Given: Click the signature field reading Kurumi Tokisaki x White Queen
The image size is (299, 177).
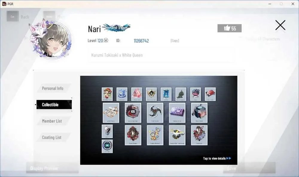Looking at the screenshot, I should pos(161,55).
